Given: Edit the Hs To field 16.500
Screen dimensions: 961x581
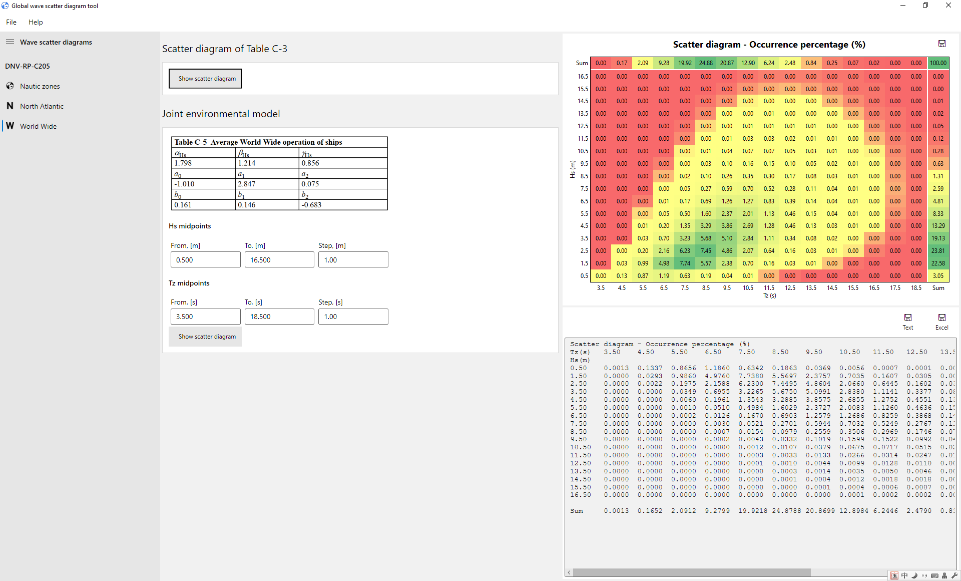Looking at the screenshot, I should click(279, 260).
